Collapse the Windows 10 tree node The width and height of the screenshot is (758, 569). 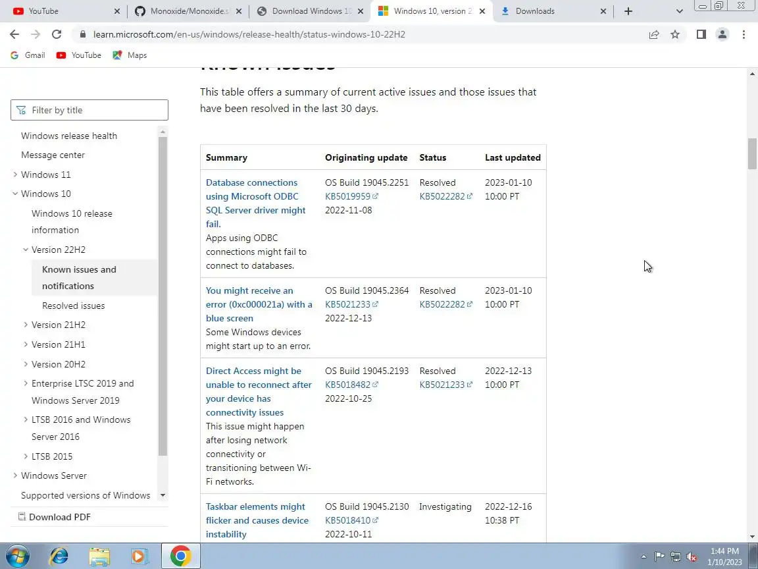tap(15, 194)
